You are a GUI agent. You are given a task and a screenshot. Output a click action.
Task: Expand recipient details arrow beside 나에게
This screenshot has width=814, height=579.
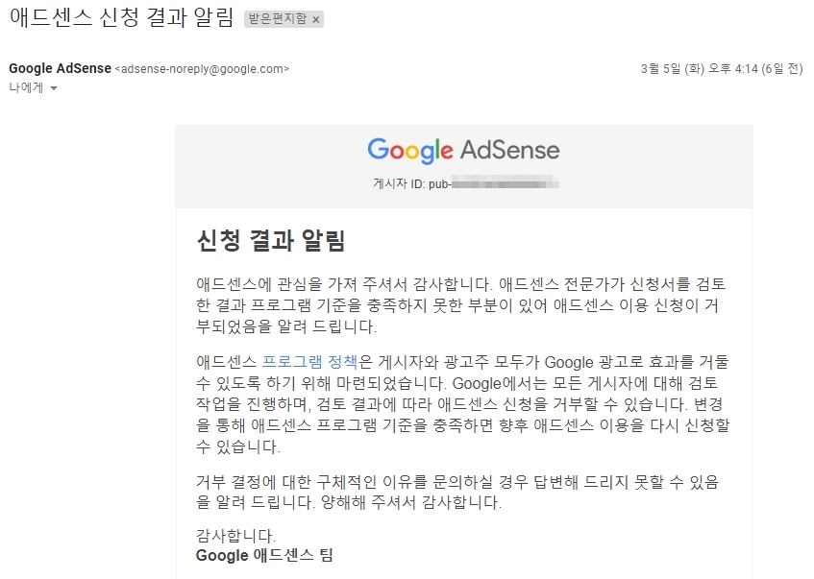tap(54, 88)
